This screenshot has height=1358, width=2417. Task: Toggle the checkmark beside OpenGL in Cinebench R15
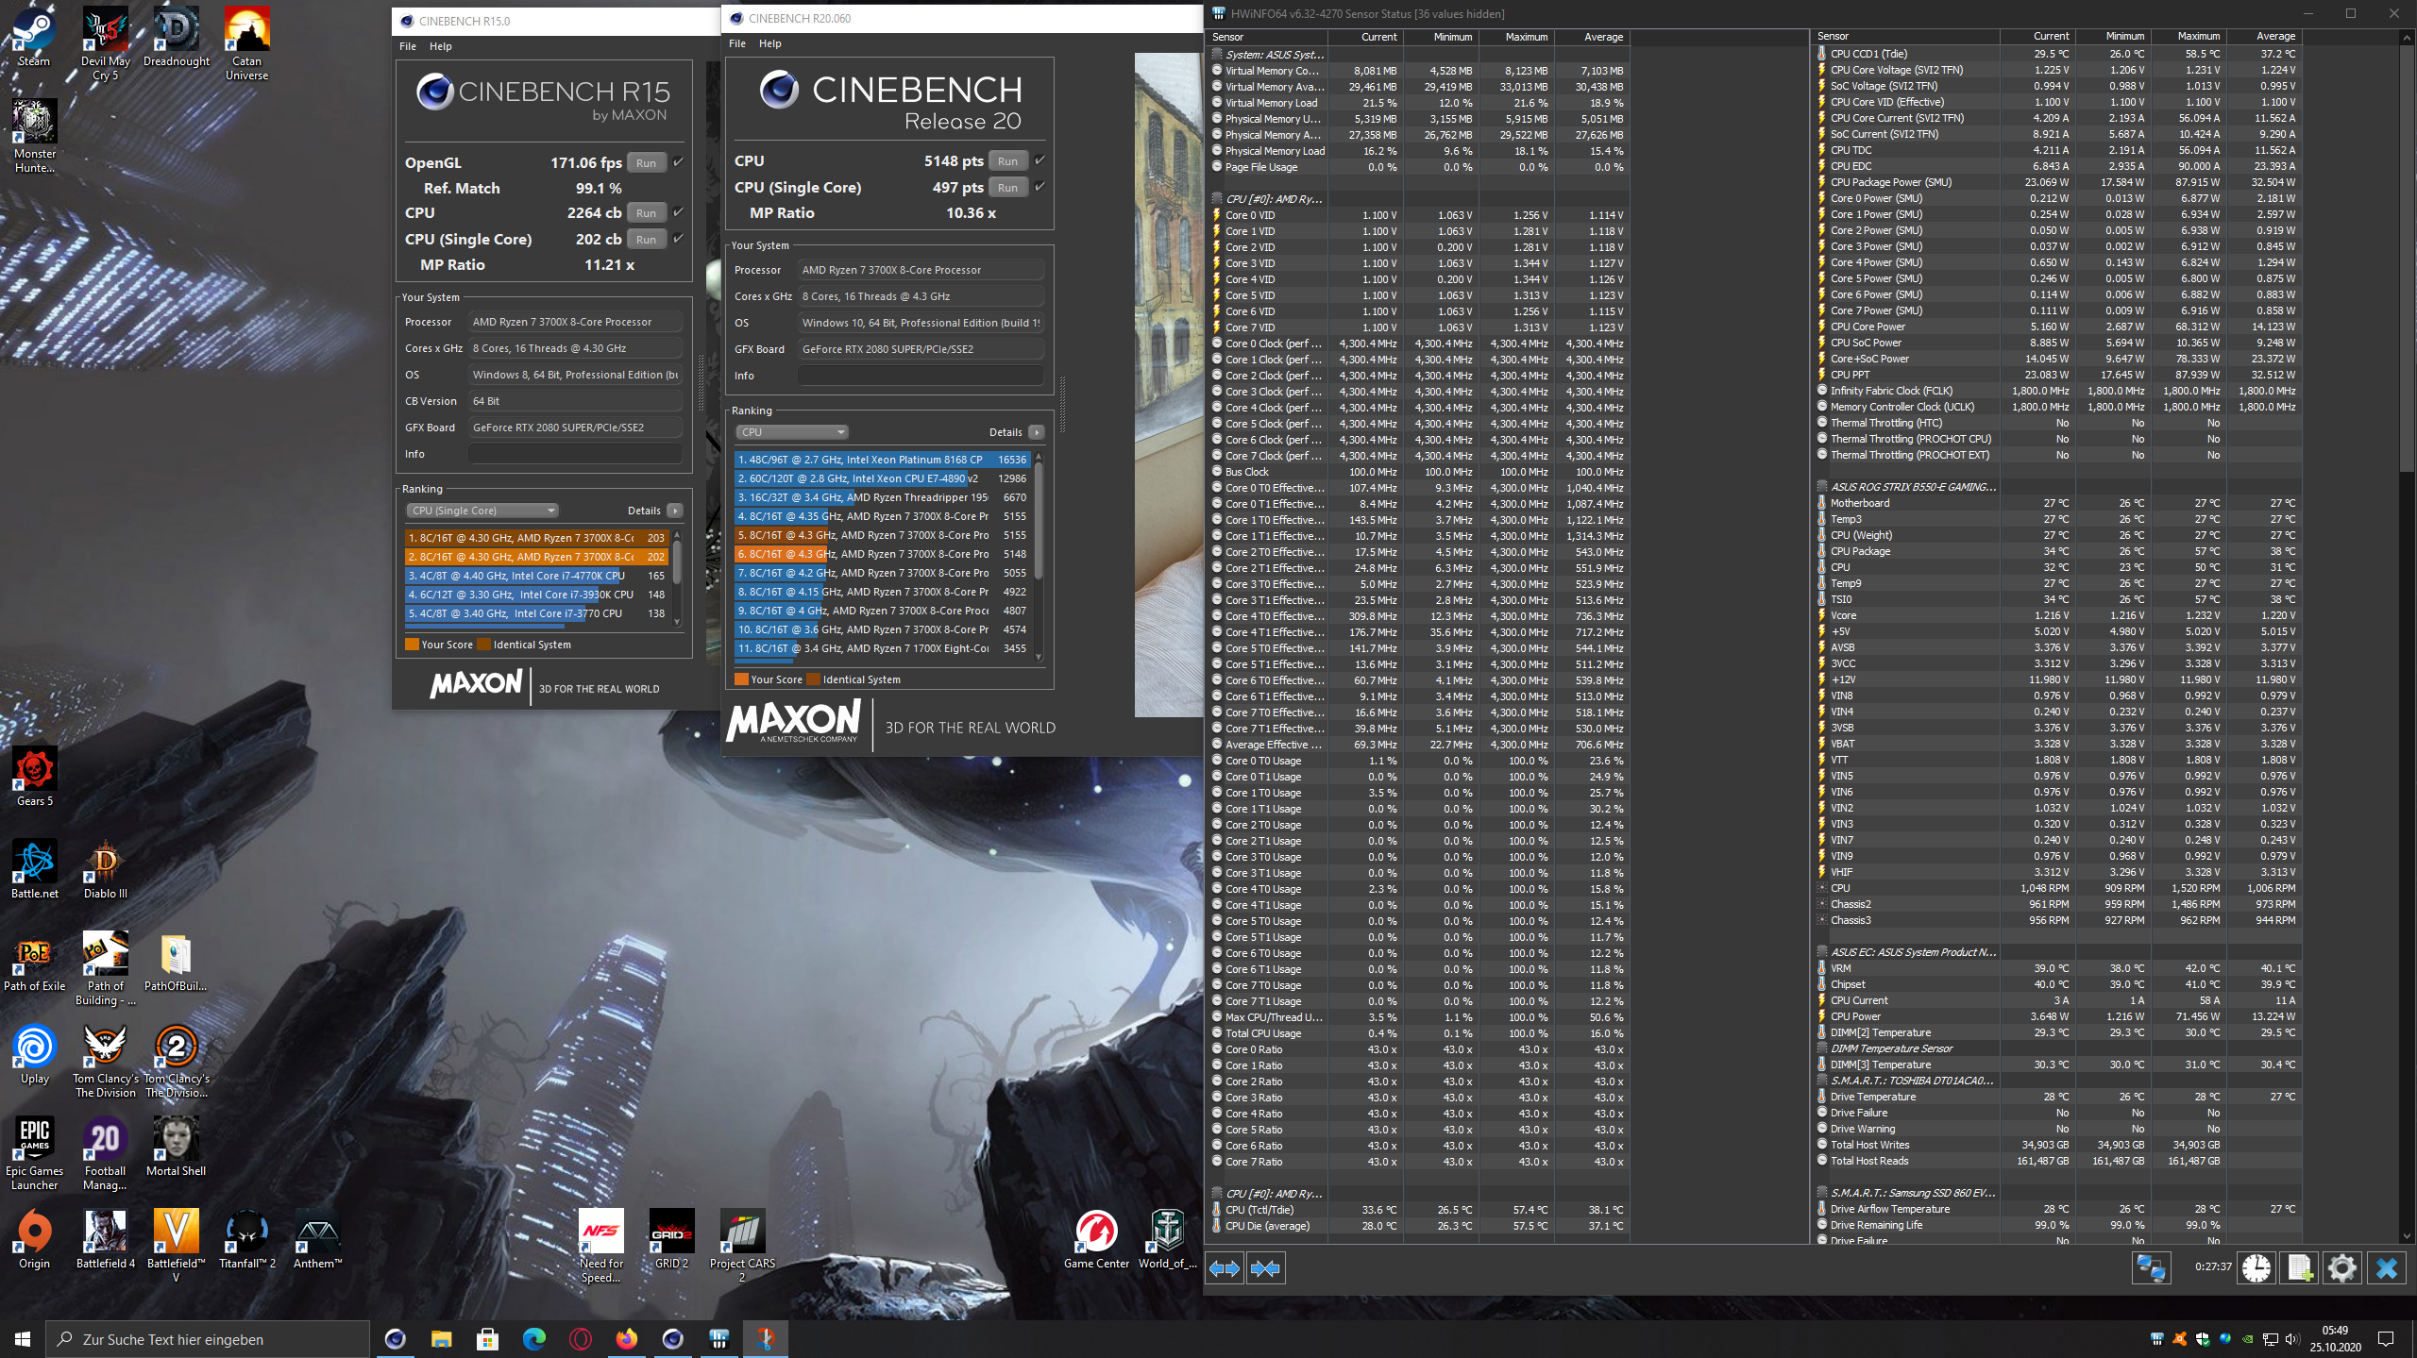point(678,161)
